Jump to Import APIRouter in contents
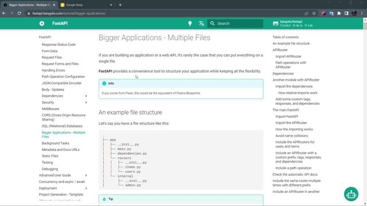The width and height of the screenshot is (367, 206). pyautogui.click(x=288, y=56)
